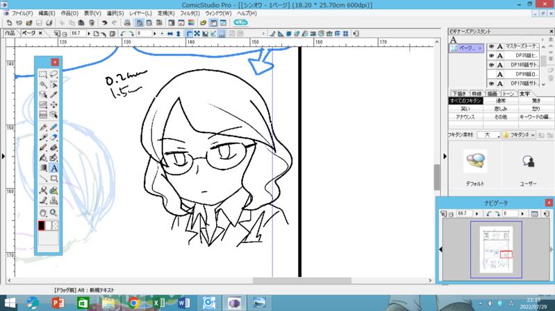555x311 pixels.
Task: Click the open folder icon in toolbar
Action: [29, 23]
